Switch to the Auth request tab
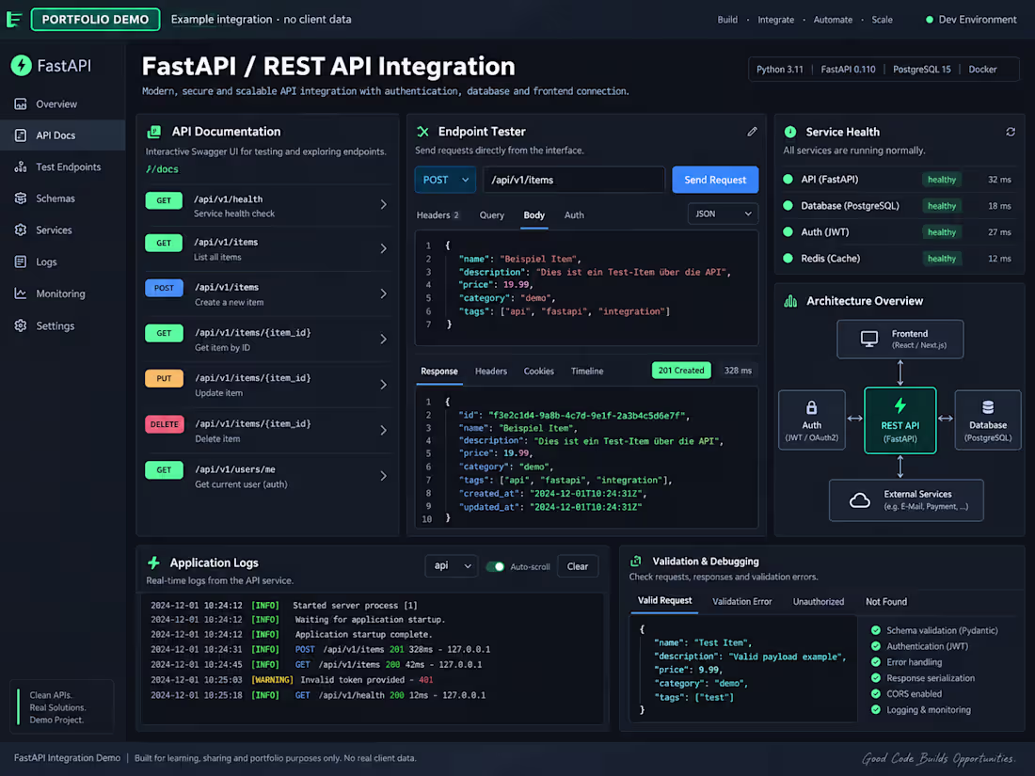 (x=574, y=215)
